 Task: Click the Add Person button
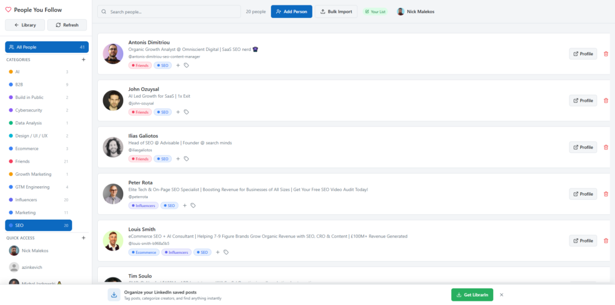(x=291, y=12)
